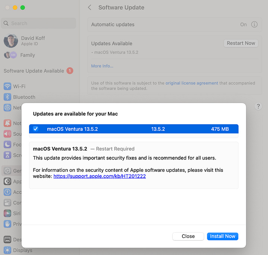
Task: Click the yellow minimize window button
Action: [x=15, y=7]
